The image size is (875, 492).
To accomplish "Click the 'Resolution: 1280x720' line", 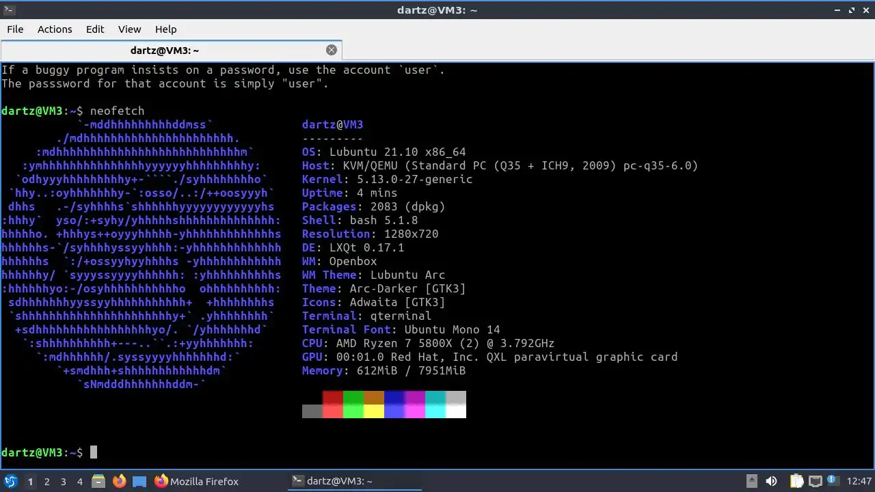I will tap(371, 234).
